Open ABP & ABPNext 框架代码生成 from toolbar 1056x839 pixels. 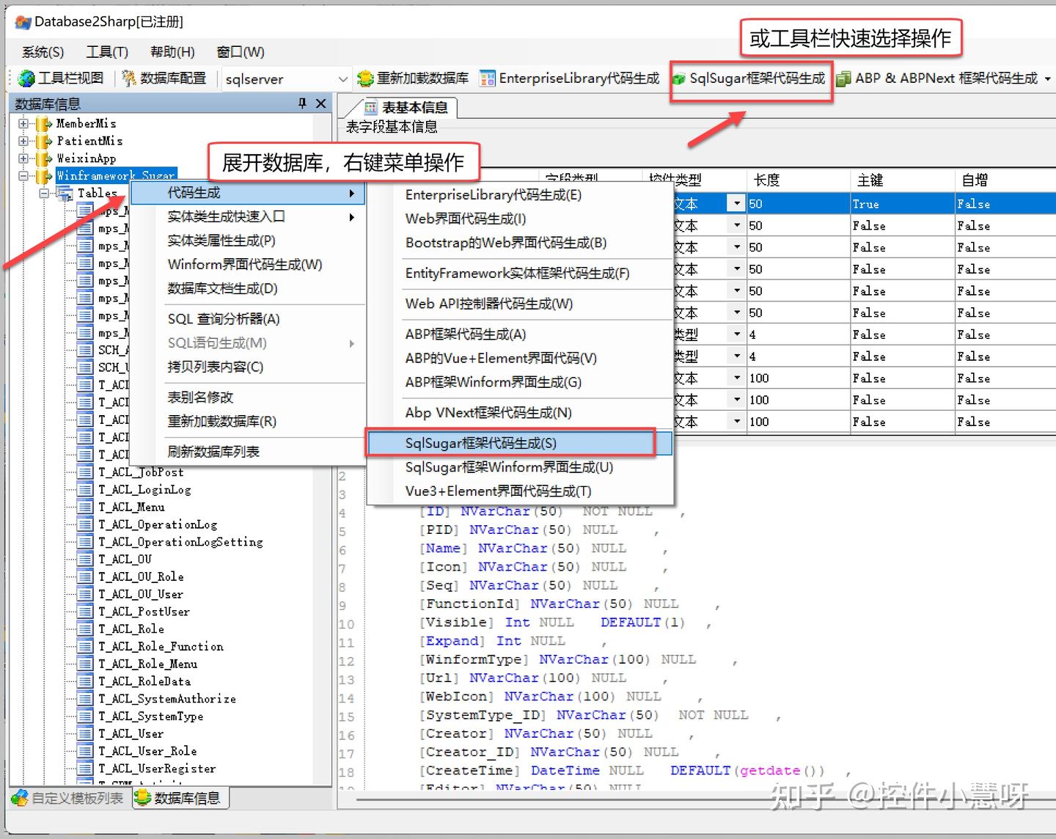tap(843, 78)
